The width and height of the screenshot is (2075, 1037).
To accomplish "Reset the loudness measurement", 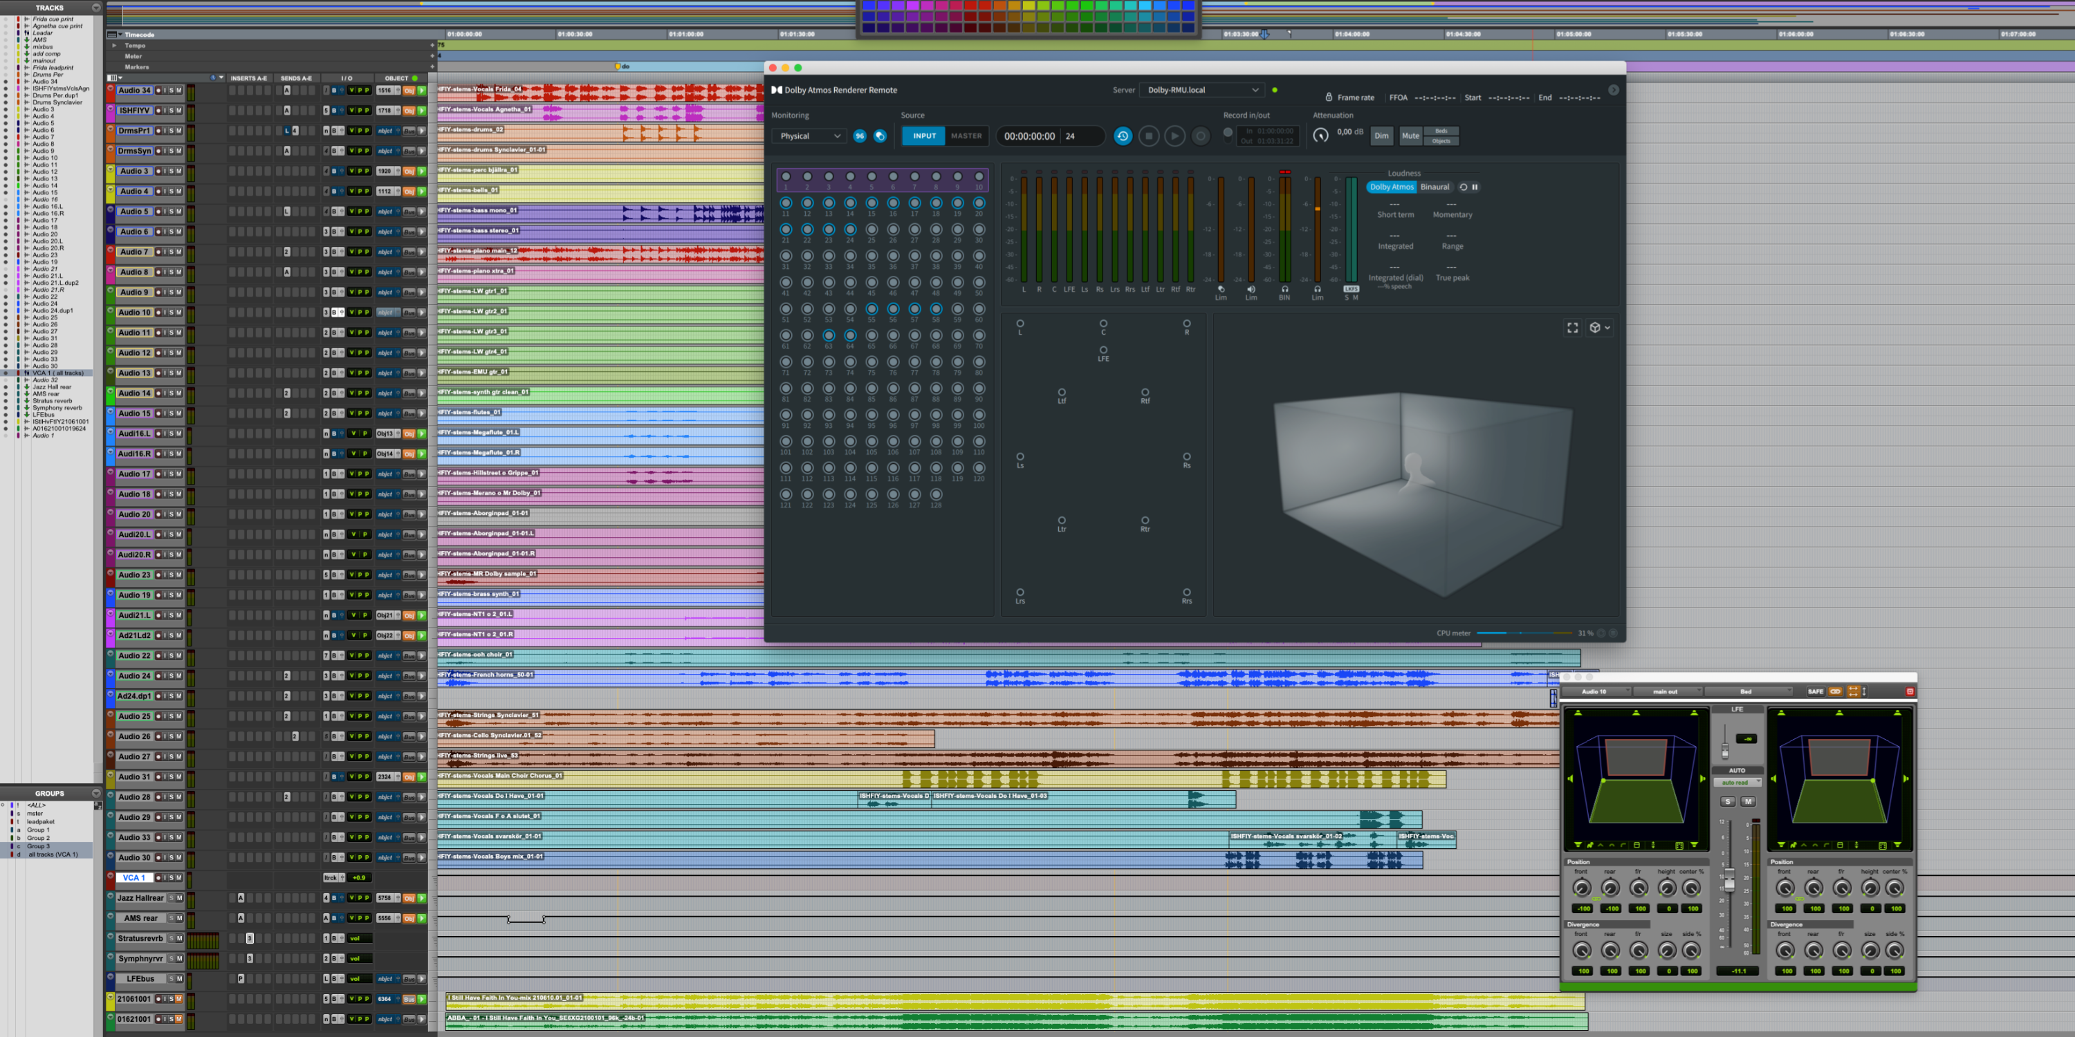I will pos(1463,187).
